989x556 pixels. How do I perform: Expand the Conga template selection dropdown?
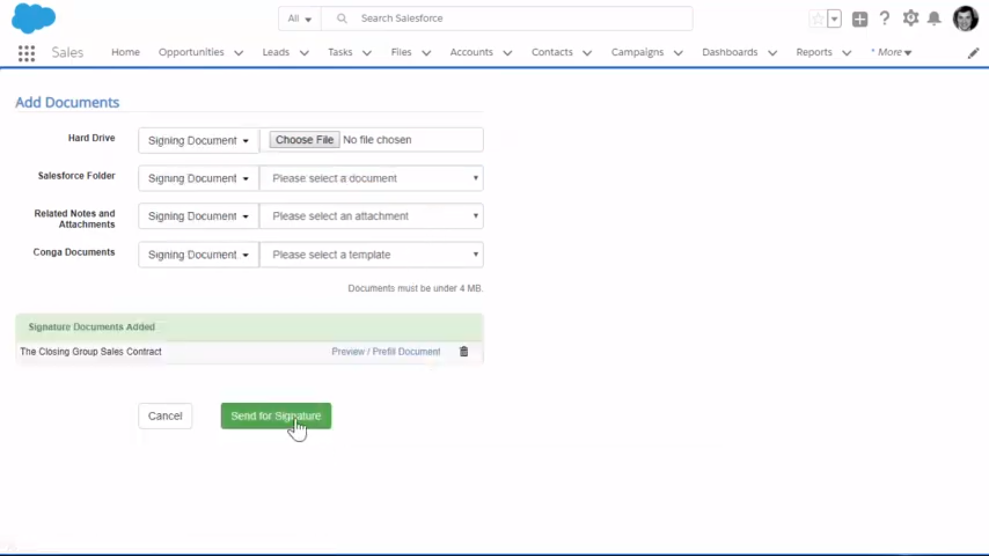[371, 255]
